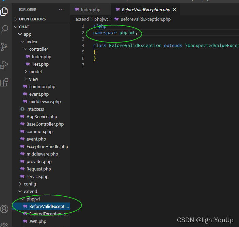
Task: Click the PHP icon beside JWK.php
Action: tap(25, 221)
